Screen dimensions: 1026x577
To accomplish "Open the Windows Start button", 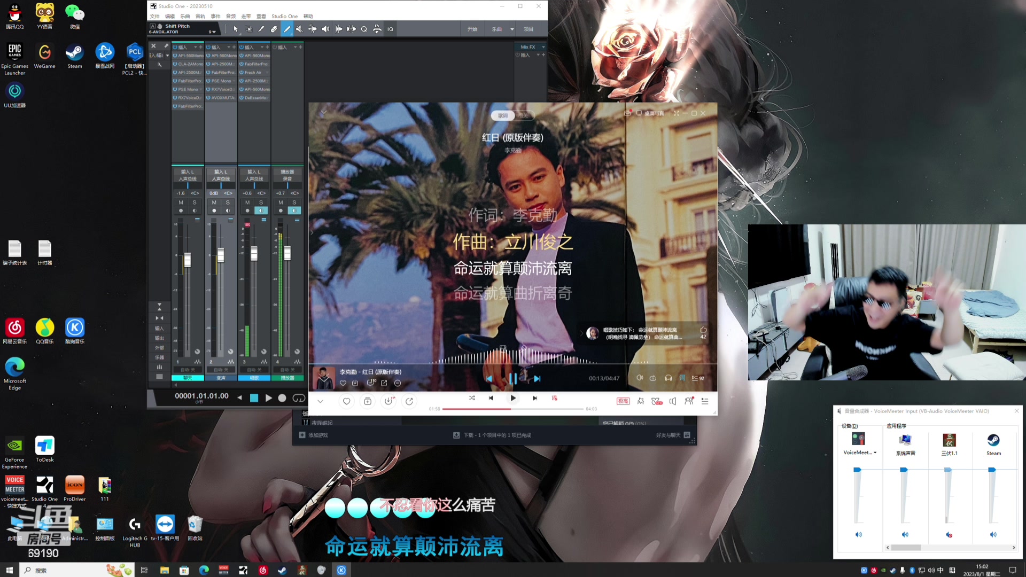I will point(9,570).
